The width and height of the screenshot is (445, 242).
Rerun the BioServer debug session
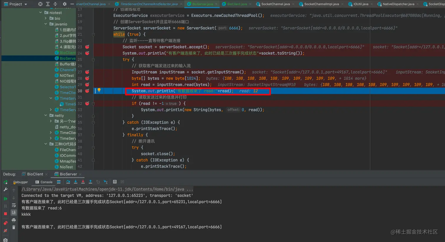click(6, 182)
